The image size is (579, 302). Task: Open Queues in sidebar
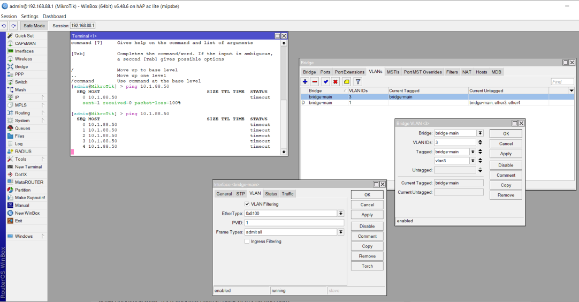click(x=22, y=129)
